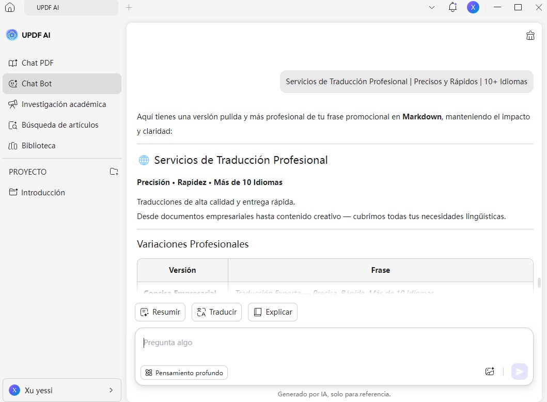The width and height of the screenshot is (547, 402).
Task: Click the home icon in the title bar
Action: tap(10, 8)
